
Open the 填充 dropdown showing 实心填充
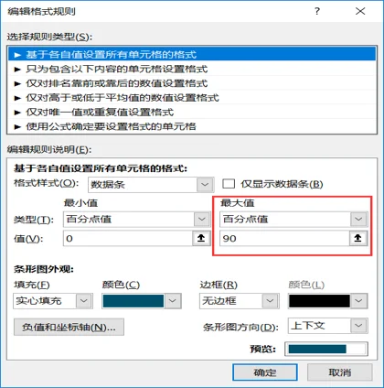click(53, 301)
